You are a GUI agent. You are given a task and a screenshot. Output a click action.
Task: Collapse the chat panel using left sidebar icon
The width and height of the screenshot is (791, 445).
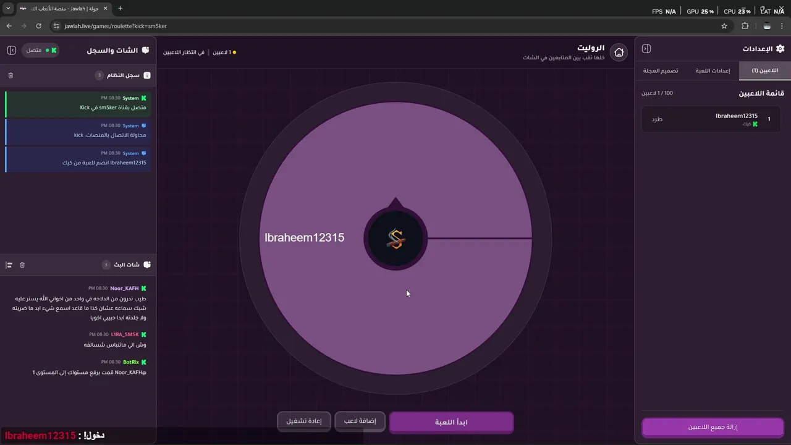[11, 50]
